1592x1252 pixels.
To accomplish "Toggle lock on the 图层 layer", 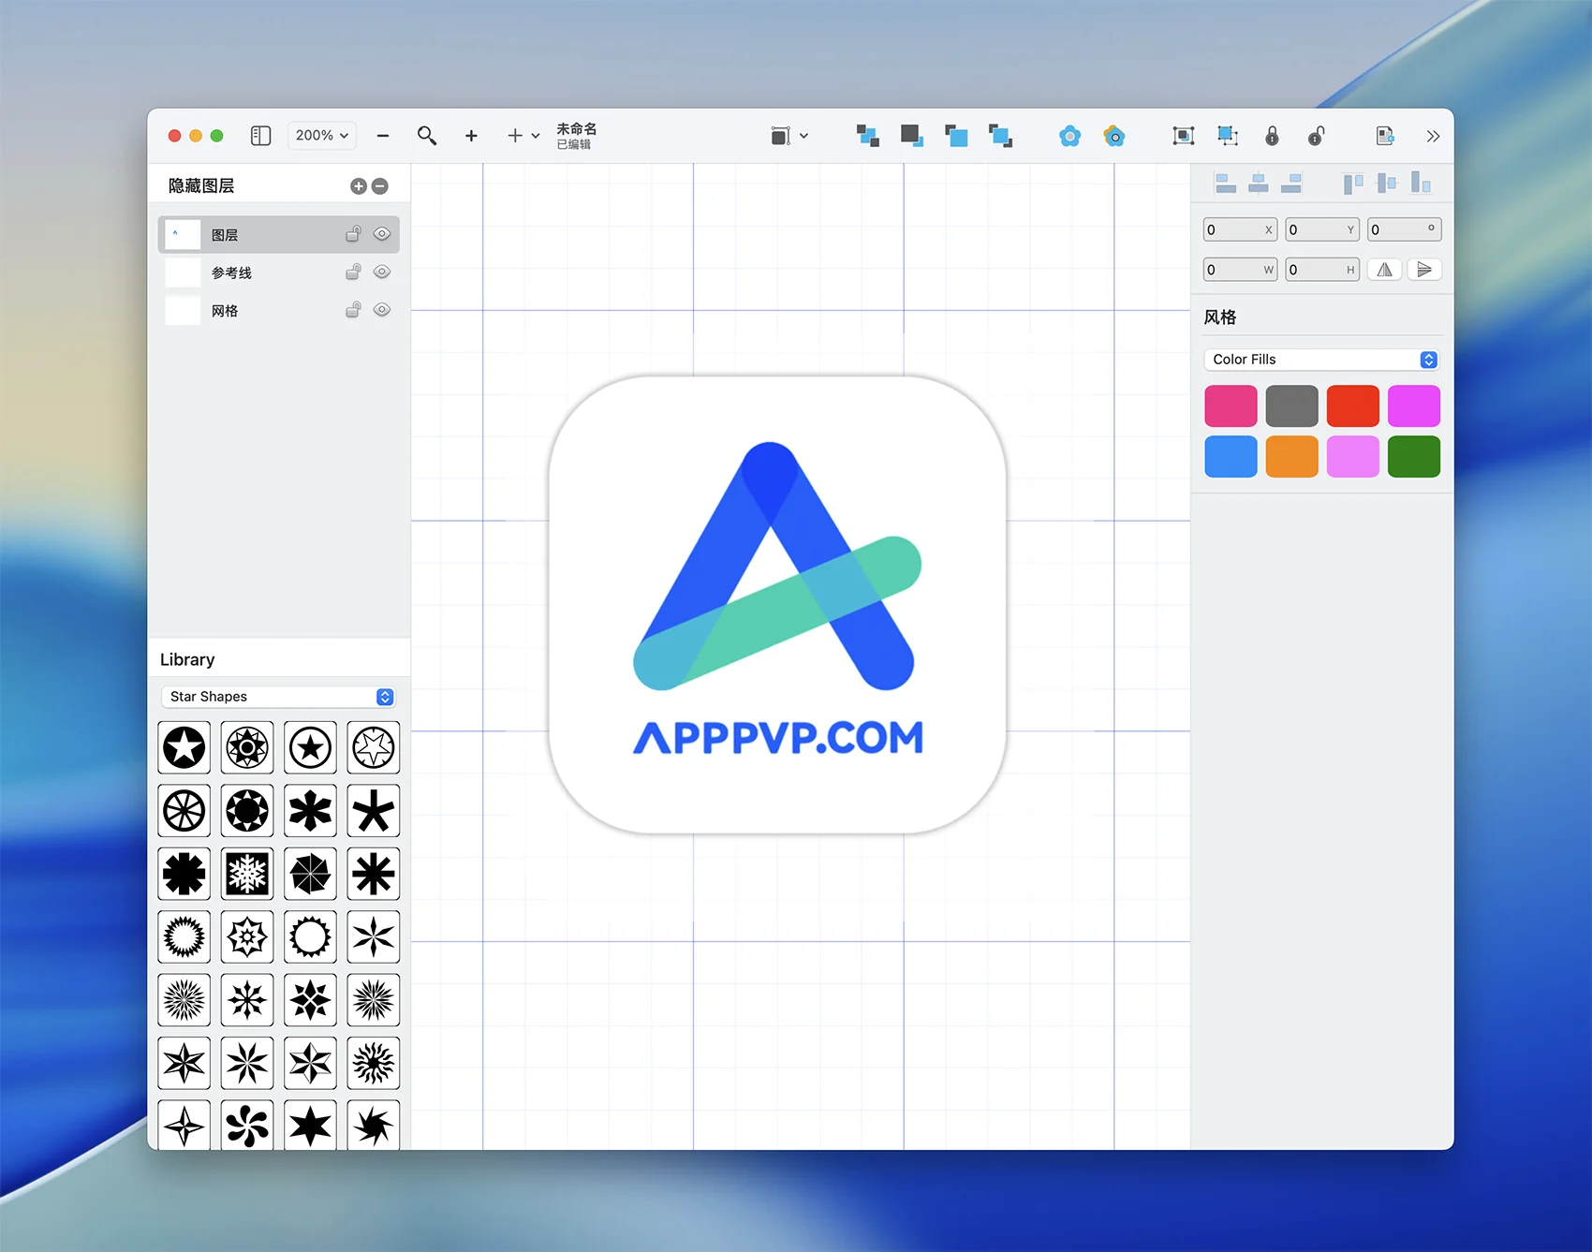I will click(x=353, y=234).
